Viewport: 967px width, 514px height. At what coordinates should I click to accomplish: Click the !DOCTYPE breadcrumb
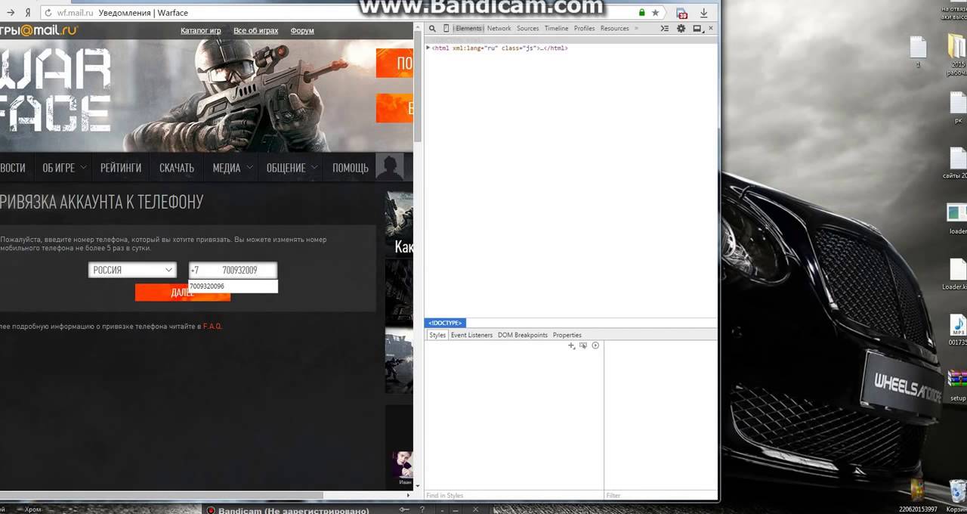[x=446, y=323]
